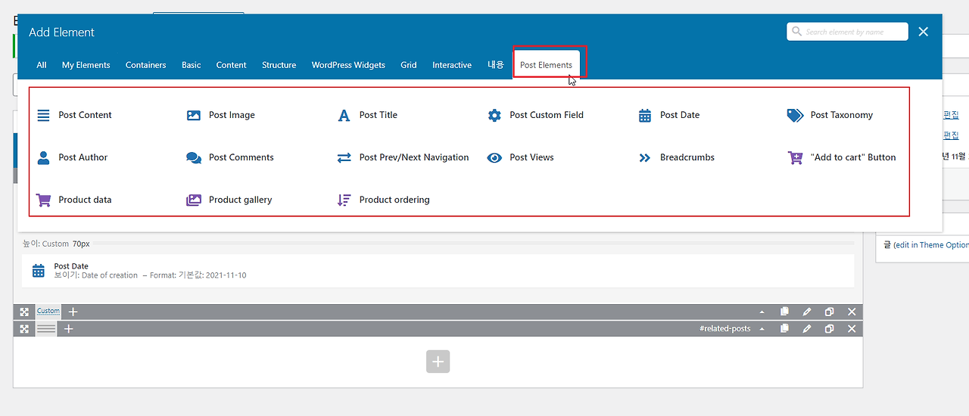This screenshot has height=416, width=969.
Task: Add the Post Content element
Action: pos(74,115)
